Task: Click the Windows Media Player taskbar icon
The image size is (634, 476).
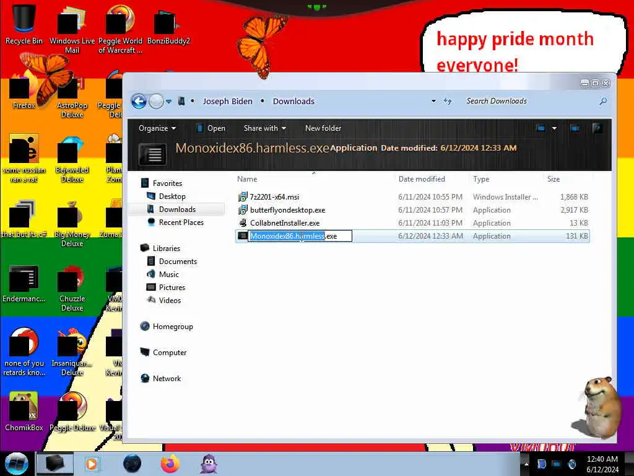Action: [x=92, y=464]
